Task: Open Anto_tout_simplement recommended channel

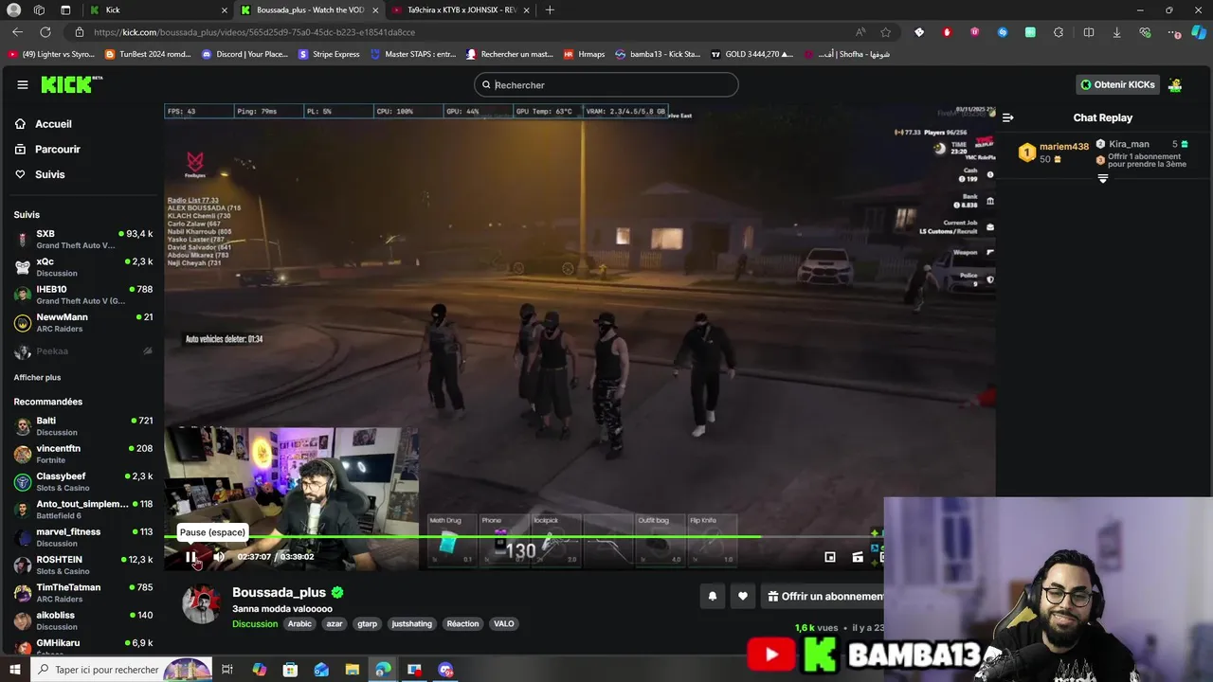Action: pos(83,510)
